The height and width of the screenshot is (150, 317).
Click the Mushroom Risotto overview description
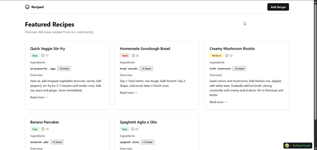pos(247,88)
